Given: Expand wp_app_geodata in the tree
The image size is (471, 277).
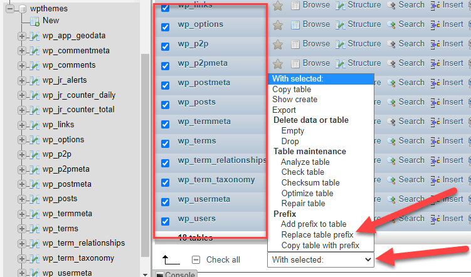Looking at the screenshot, I should click(x=21, y=36).
